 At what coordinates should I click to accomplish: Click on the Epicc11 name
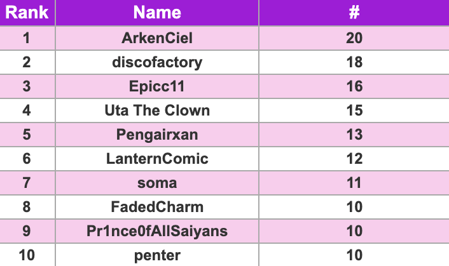pos(157,86)
